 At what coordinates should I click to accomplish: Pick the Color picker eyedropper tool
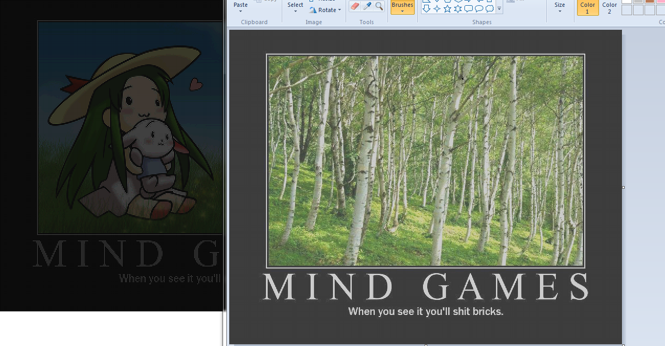tap(367, 6)
